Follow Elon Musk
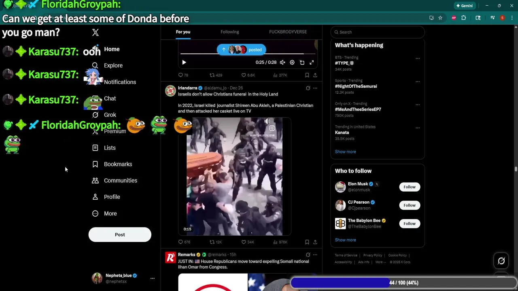The width and height of the screenshot is (518, 291). (x=410, y=187)
